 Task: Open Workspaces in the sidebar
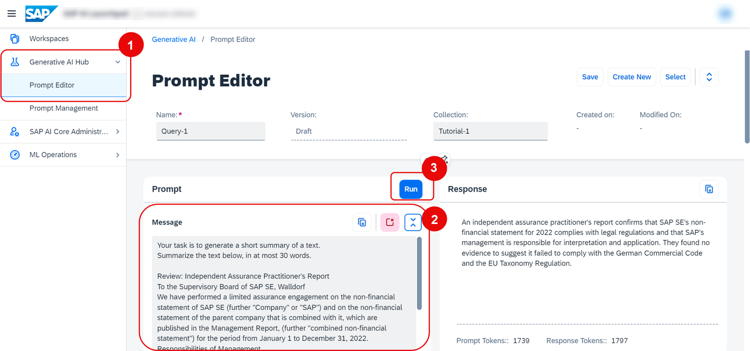[x=63, y=39]
